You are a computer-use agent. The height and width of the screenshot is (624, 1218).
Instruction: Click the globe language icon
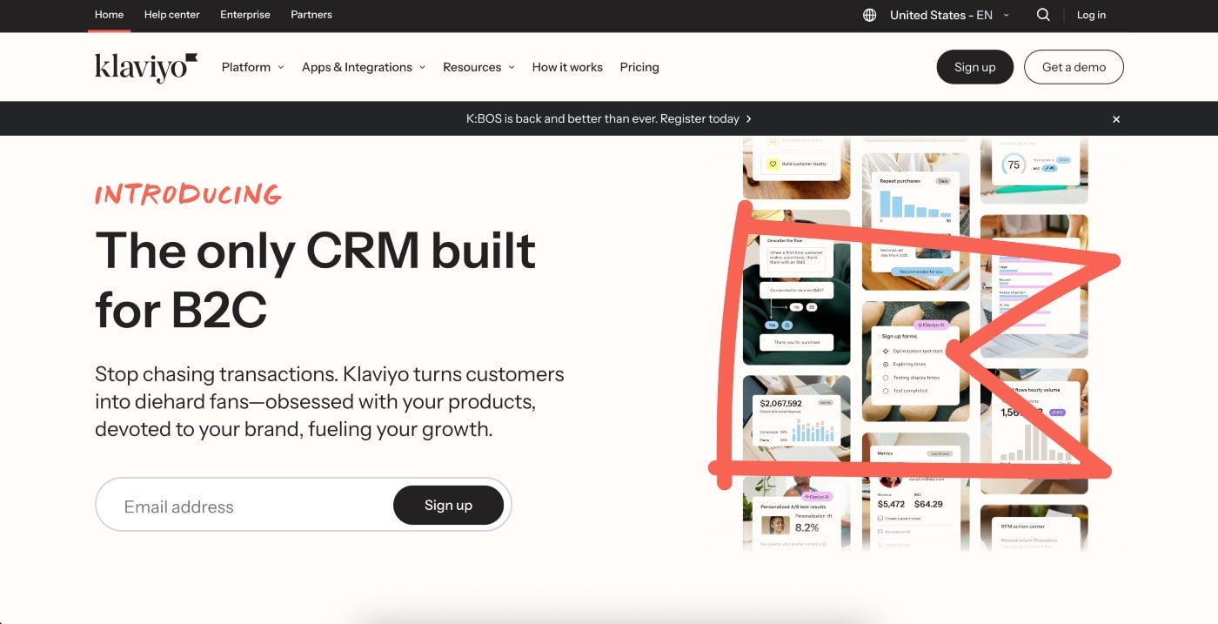tap(868, 15)
